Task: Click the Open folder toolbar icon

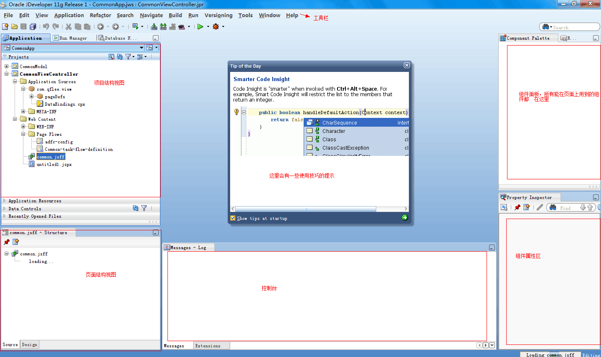Action: pyautogui.click(x=15, y=26)
